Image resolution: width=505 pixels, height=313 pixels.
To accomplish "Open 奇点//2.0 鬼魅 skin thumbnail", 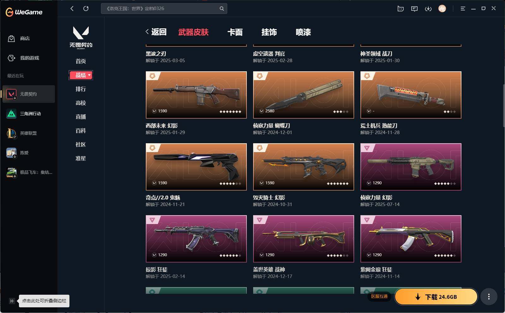I will click(x=196, y=167).
